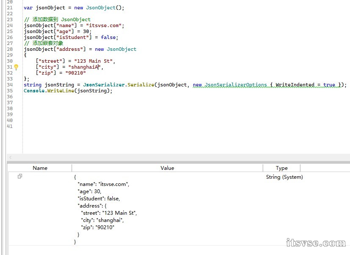The width and height of the screenshot is (350, 255).
Task: Click the scroll-left arrow of the horizontal scrollbar
Action: coord(10,157)
